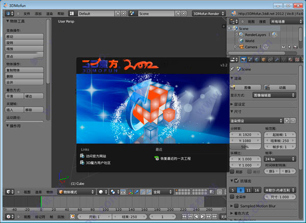Collapse the Scene tree in the outliner
The height and width of the screenshot is (223, 306).
[x=229, y=28]
